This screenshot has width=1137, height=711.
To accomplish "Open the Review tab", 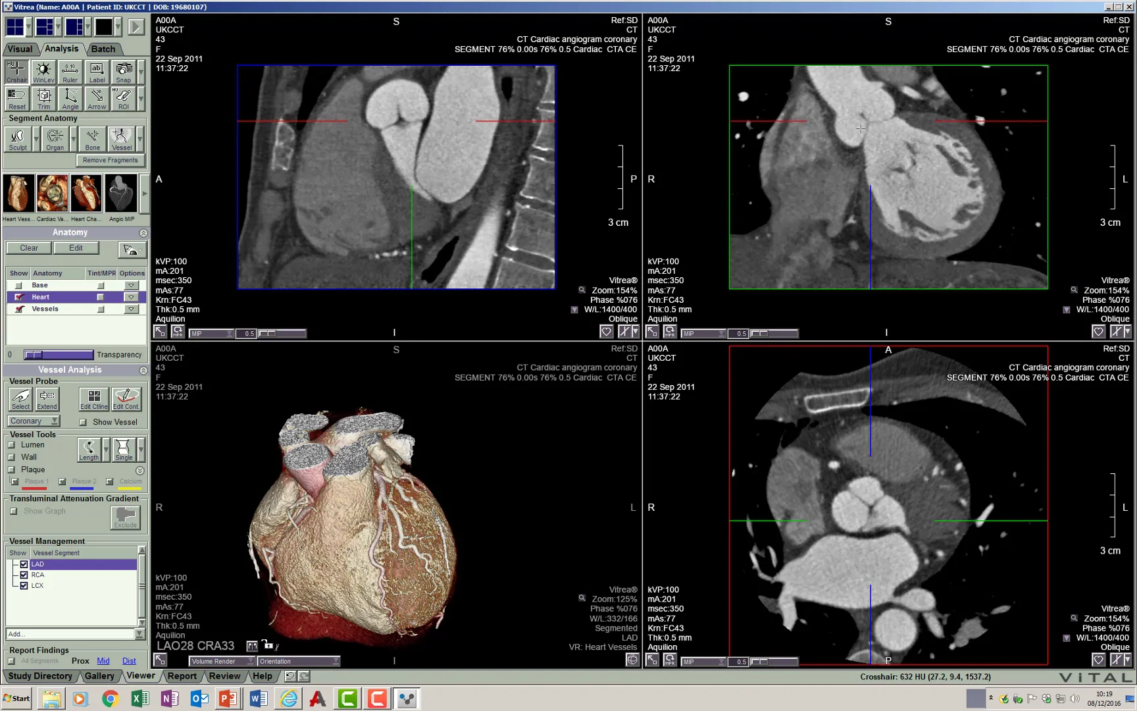I will (x=224, y=676).
